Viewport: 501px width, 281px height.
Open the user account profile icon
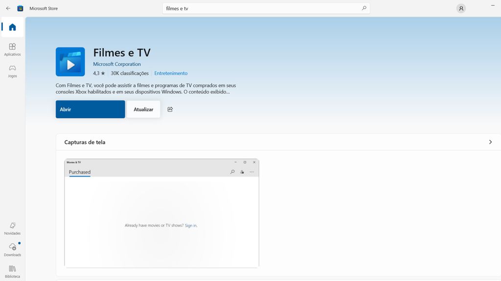460,8
